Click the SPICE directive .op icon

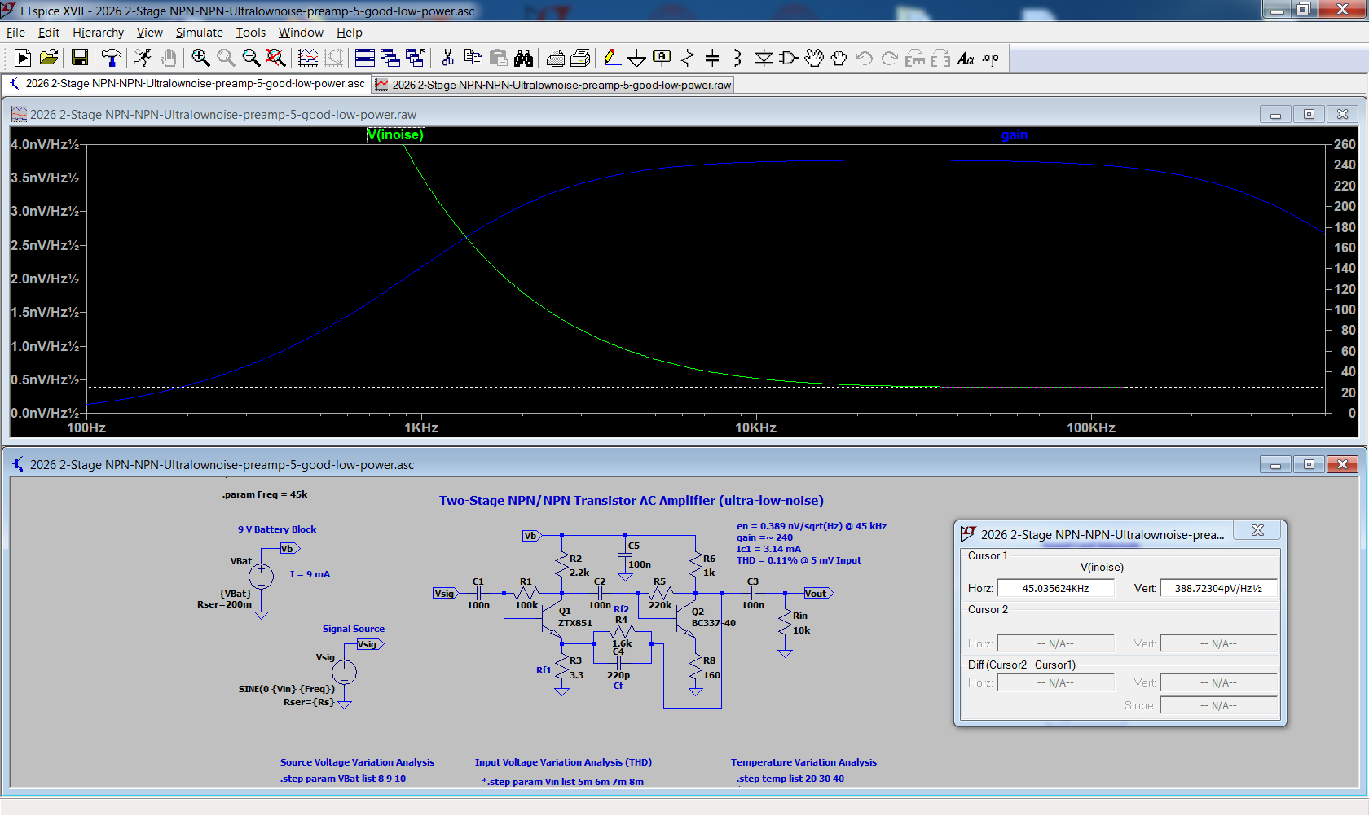click(991, 58)
